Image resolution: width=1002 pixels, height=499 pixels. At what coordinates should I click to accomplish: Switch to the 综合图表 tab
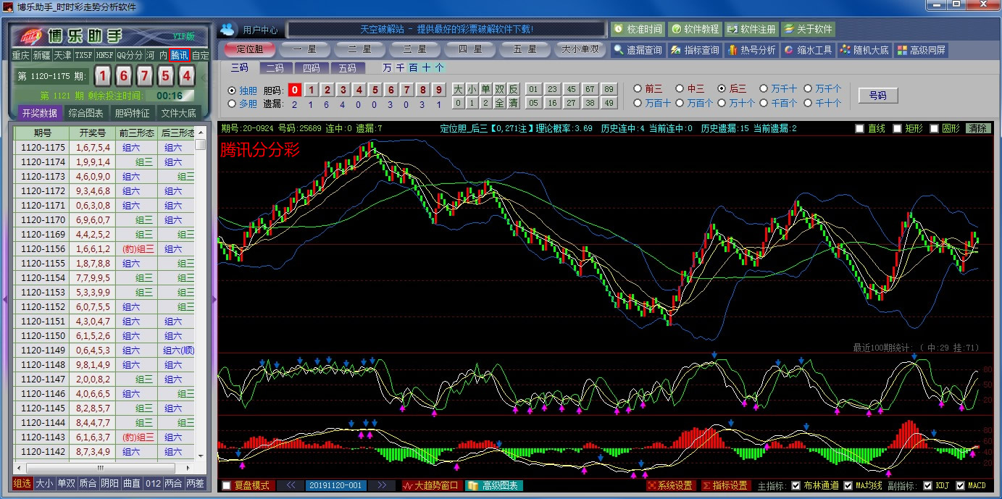85,113
